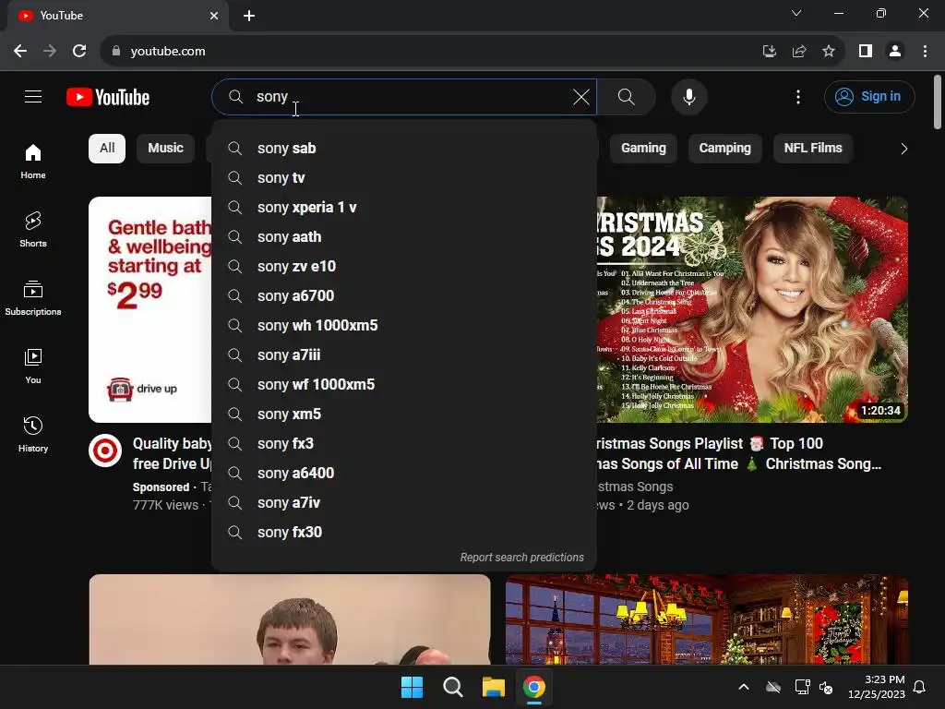Pick 'sony fx3' suggestion
The width and height of the screenshot is (945, 709).
click(404, 444)
